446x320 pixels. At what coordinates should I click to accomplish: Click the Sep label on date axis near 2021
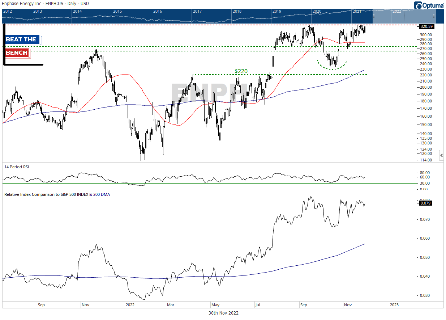click(41, 305)
